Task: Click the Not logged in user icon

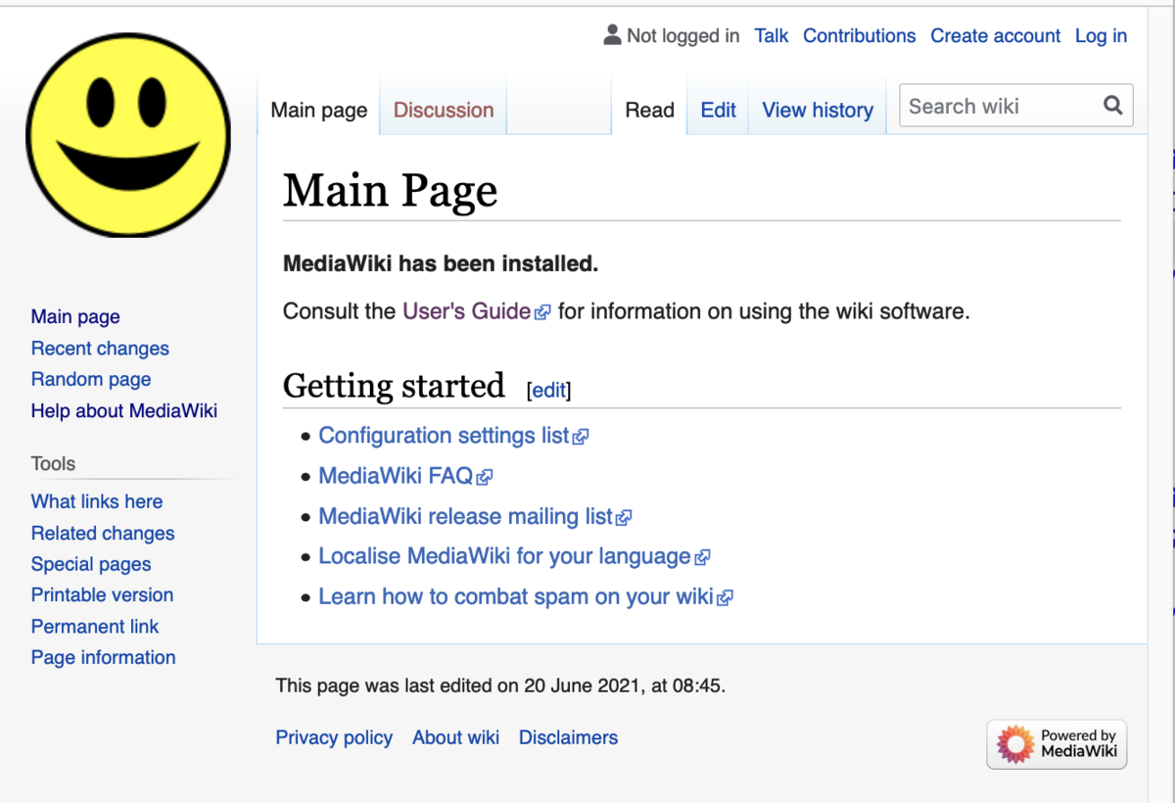Action: tap(613, 35)
